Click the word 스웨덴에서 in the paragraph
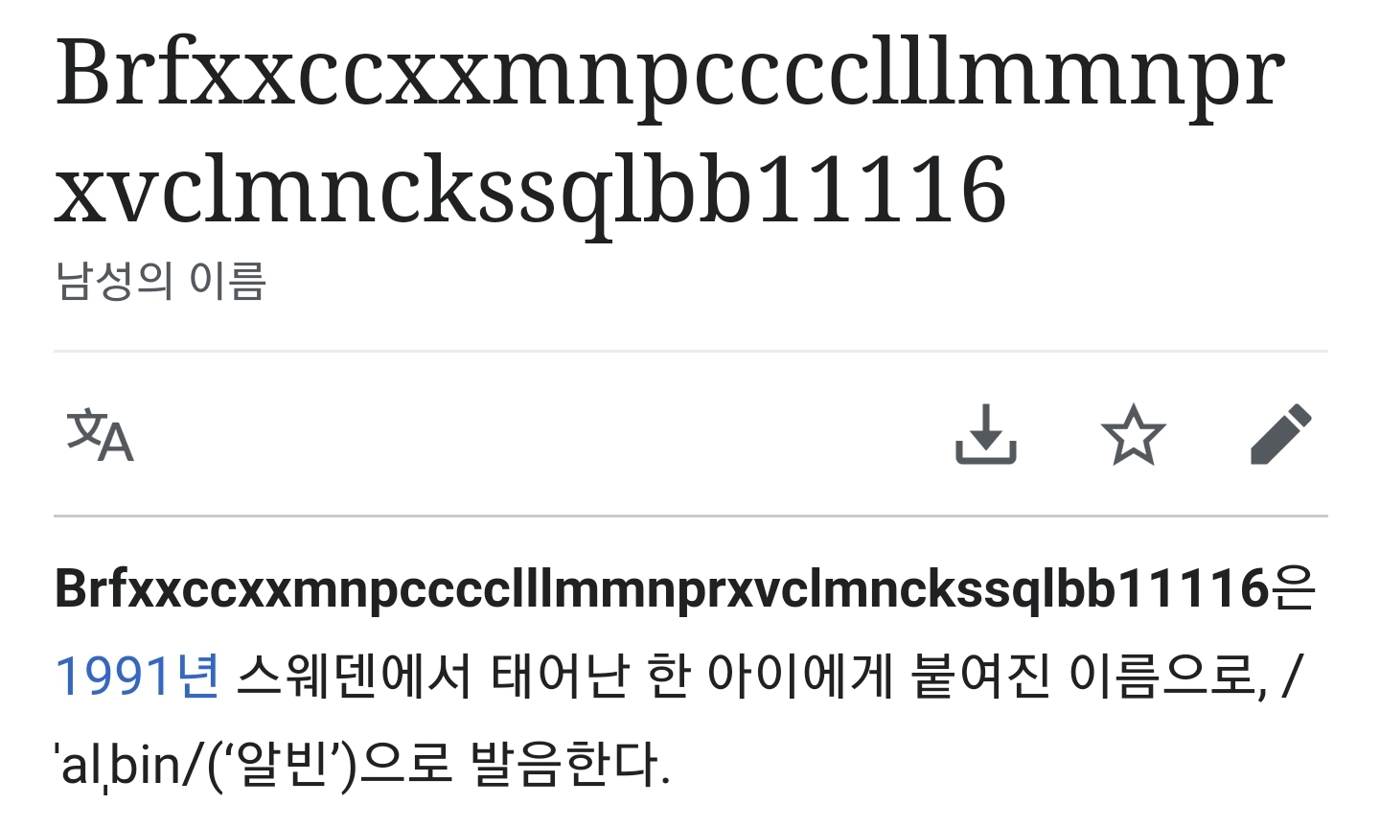1380x827 pixels. (354, 676)
